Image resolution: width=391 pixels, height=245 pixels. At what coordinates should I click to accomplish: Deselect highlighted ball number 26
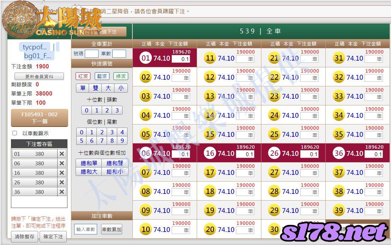(x=274, y=153)
